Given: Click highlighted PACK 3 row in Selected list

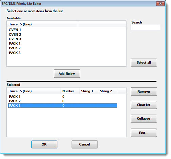Looking at the screenshot, I should point(63,105).
